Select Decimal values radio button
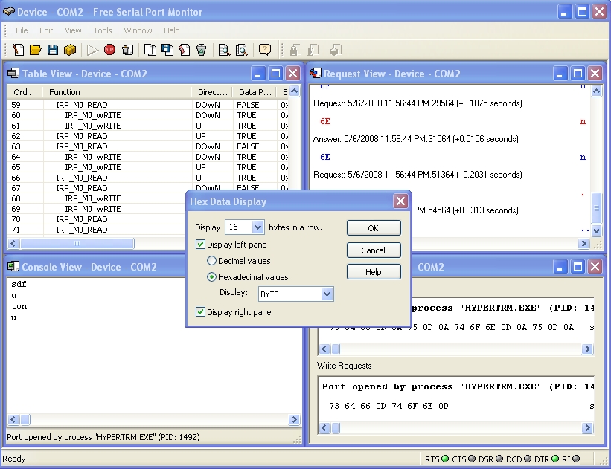Screen dimensions: 611x469 212,261
